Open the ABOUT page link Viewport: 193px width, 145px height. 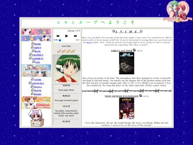click(38, 48)
